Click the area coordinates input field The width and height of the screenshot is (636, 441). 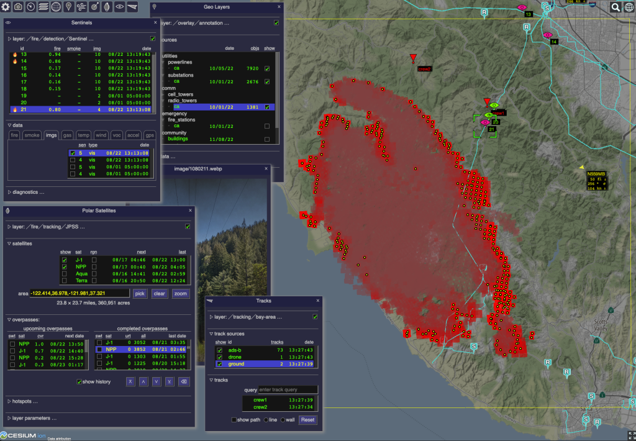pyautogui.click(x=79, y=293)
